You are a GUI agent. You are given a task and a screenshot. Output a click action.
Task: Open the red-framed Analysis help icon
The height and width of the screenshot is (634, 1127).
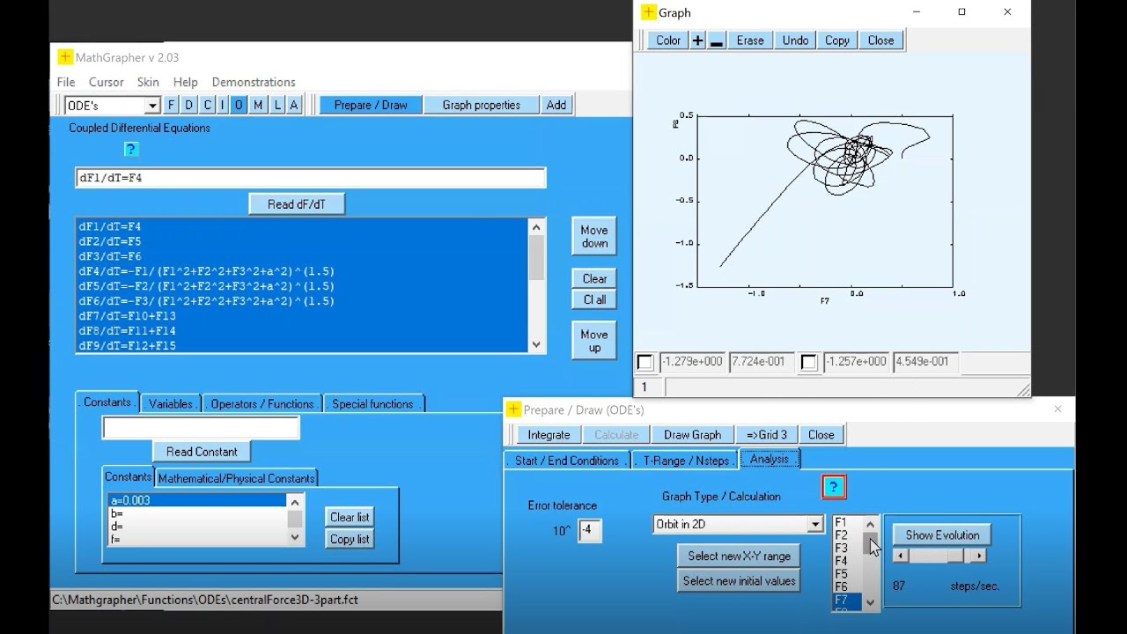[x=834, y=487]
